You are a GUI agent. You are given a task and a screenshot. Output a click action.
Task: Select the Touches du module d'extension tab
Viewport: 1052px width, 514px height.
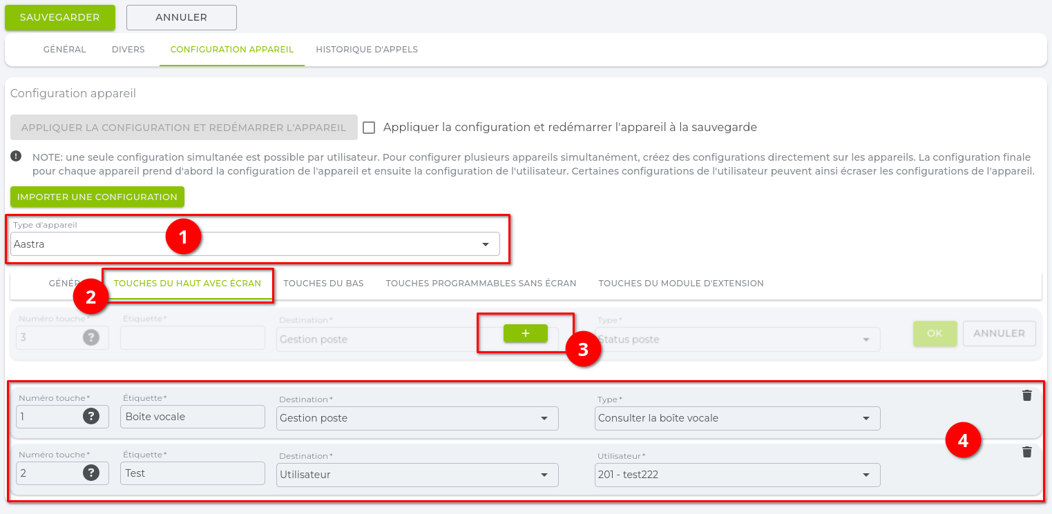[x=680, y=283]
